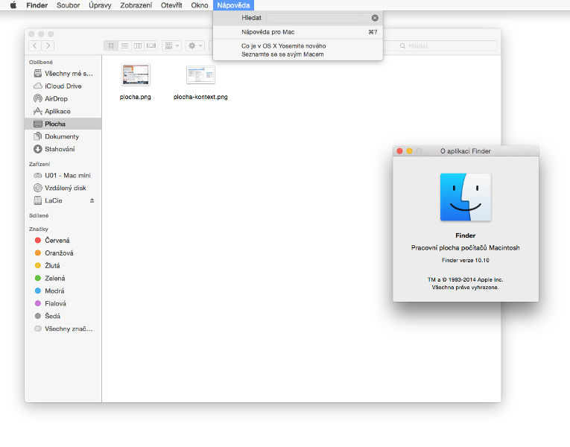Click the Značky sidebar heading
570x447 pixels.
(x=39, y=229)
